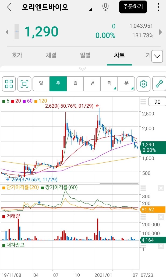Tap the volume ratio 131.78%
The image size is (166, 280).
click(x=143, y=35)
